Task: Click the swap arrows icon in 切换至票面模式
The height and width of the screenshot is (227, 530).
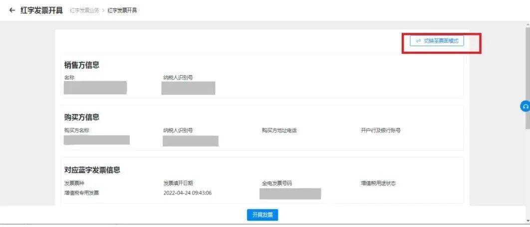Action: click(418, 41)
